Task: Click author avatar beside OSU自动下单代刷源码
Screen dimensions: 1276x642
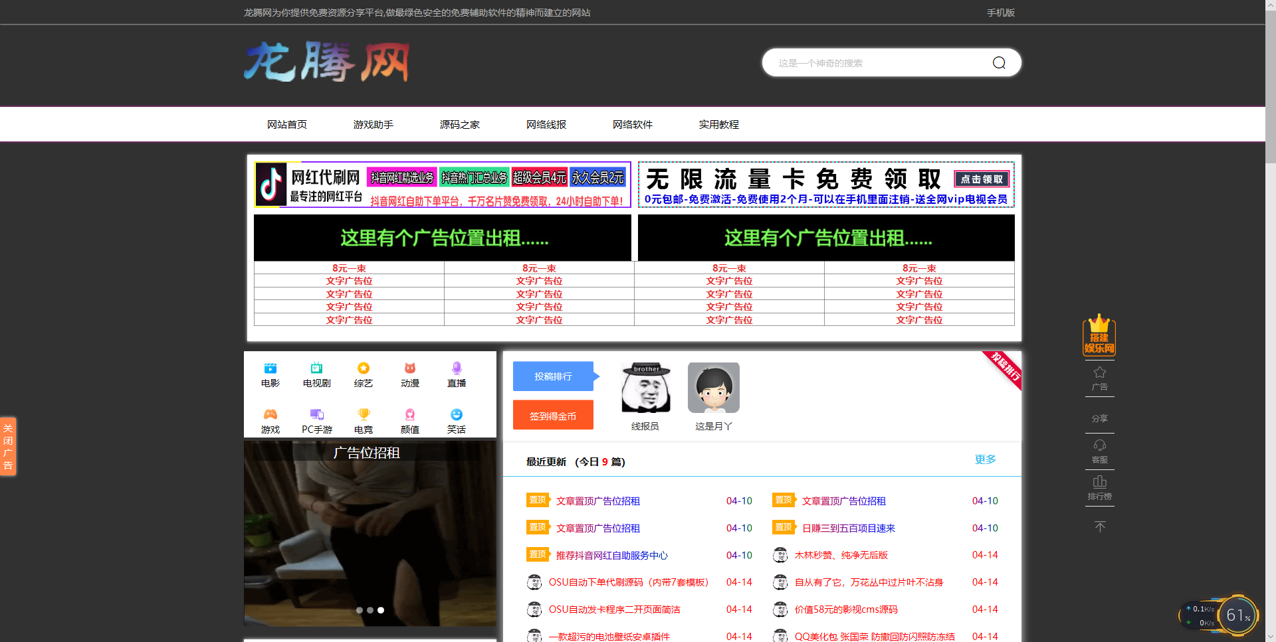Action: click(534, 582)
